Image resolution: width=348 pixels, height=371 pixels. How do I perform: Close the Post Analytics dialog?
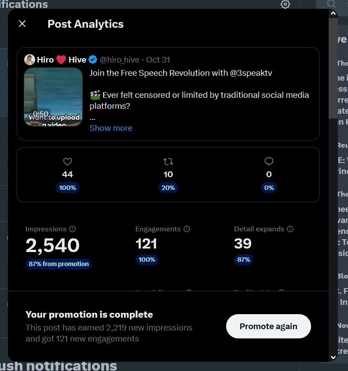[x=22, y=24]
